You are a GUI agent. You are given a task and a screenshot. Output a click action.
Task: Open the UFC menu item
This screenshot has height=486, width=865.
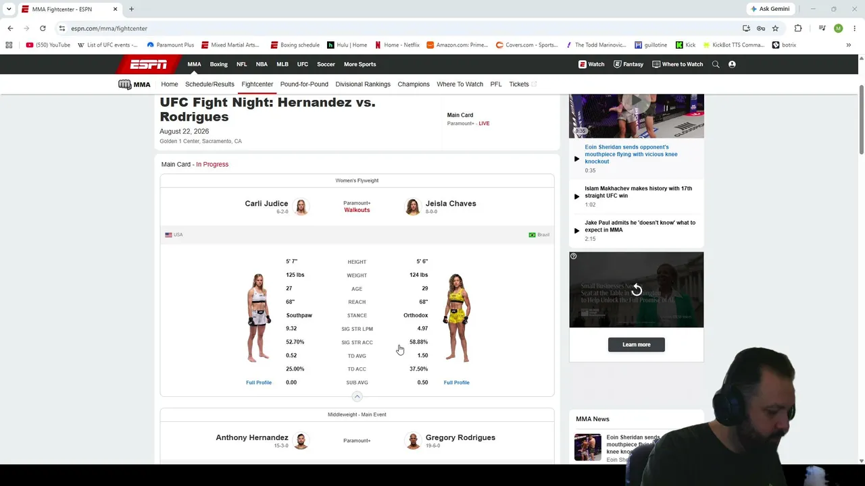(x=302, y=64)
